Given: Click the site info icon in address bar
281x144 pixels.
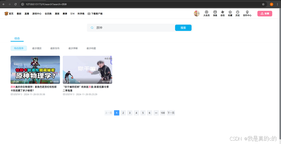Looking at the screenshot, I should 23,4.
